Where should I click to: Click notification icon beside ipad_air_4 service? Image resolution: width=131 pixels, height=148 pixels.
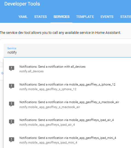pyautogui.click(x=12, y=122)
